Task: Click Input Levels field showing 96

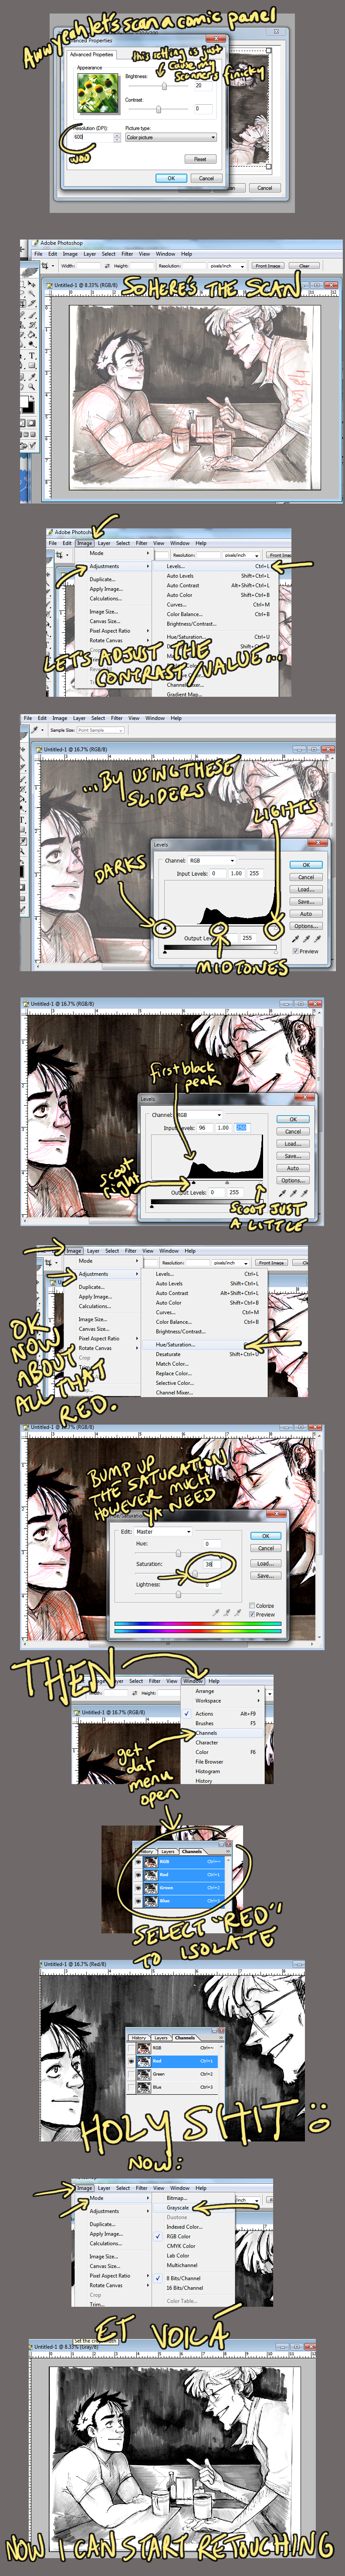Action: (204, 1128)
